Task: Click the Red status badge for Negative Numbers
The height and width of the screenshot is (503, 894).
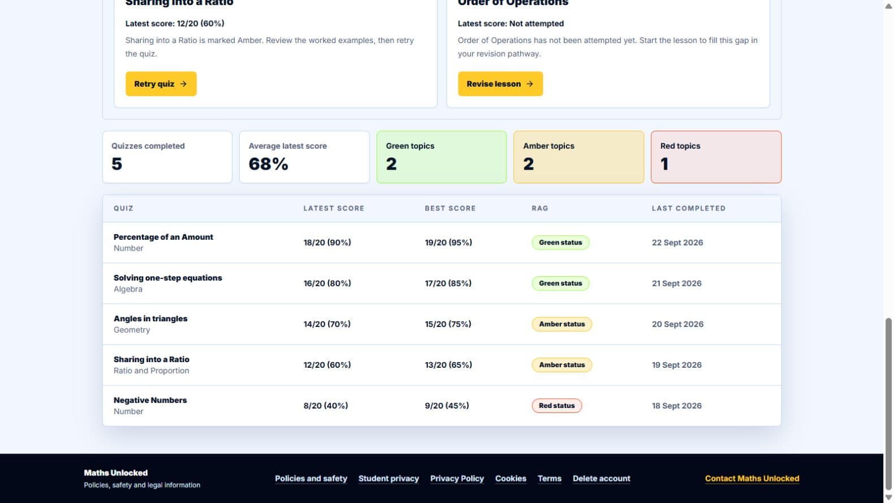Action: (557, 406)
